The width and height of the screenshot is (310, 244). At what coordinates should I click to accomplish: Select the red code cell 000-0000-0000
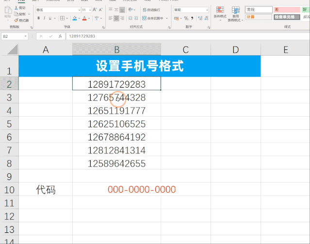tap(142, 189)
